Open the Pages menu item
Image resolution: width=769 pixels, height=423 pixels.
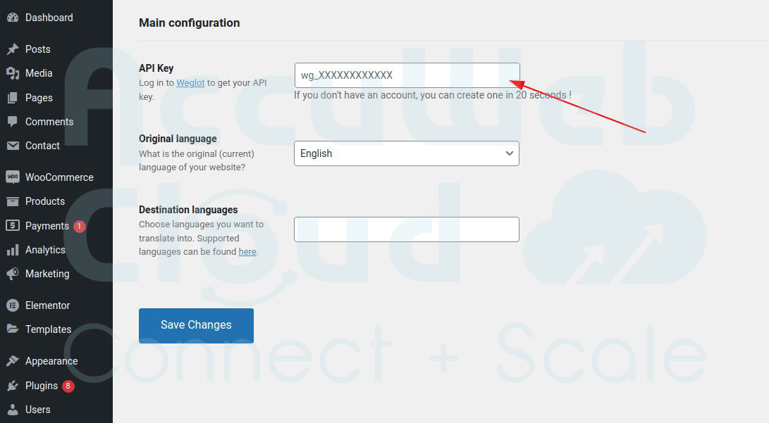pos(39,98)
